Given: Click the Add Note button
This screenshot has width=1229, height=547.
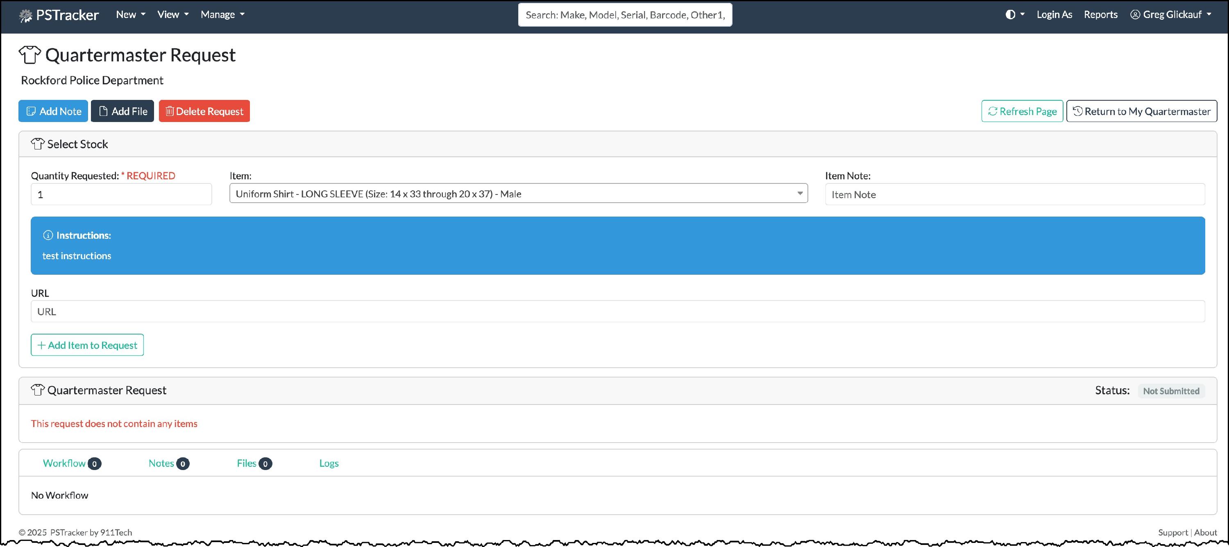Looking at the screenshot, I should tap(53, 111).
